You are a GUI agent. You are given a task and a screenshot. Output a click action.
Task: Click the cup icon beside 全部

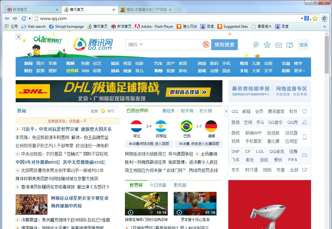305,170
